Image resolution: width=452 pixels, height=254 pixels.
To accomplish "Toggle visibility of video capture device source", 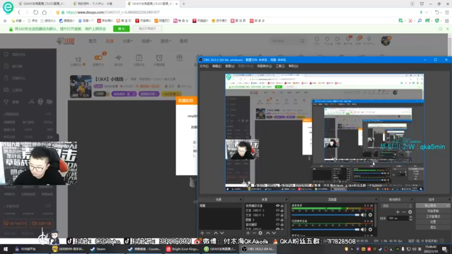I will coord(277,205).
